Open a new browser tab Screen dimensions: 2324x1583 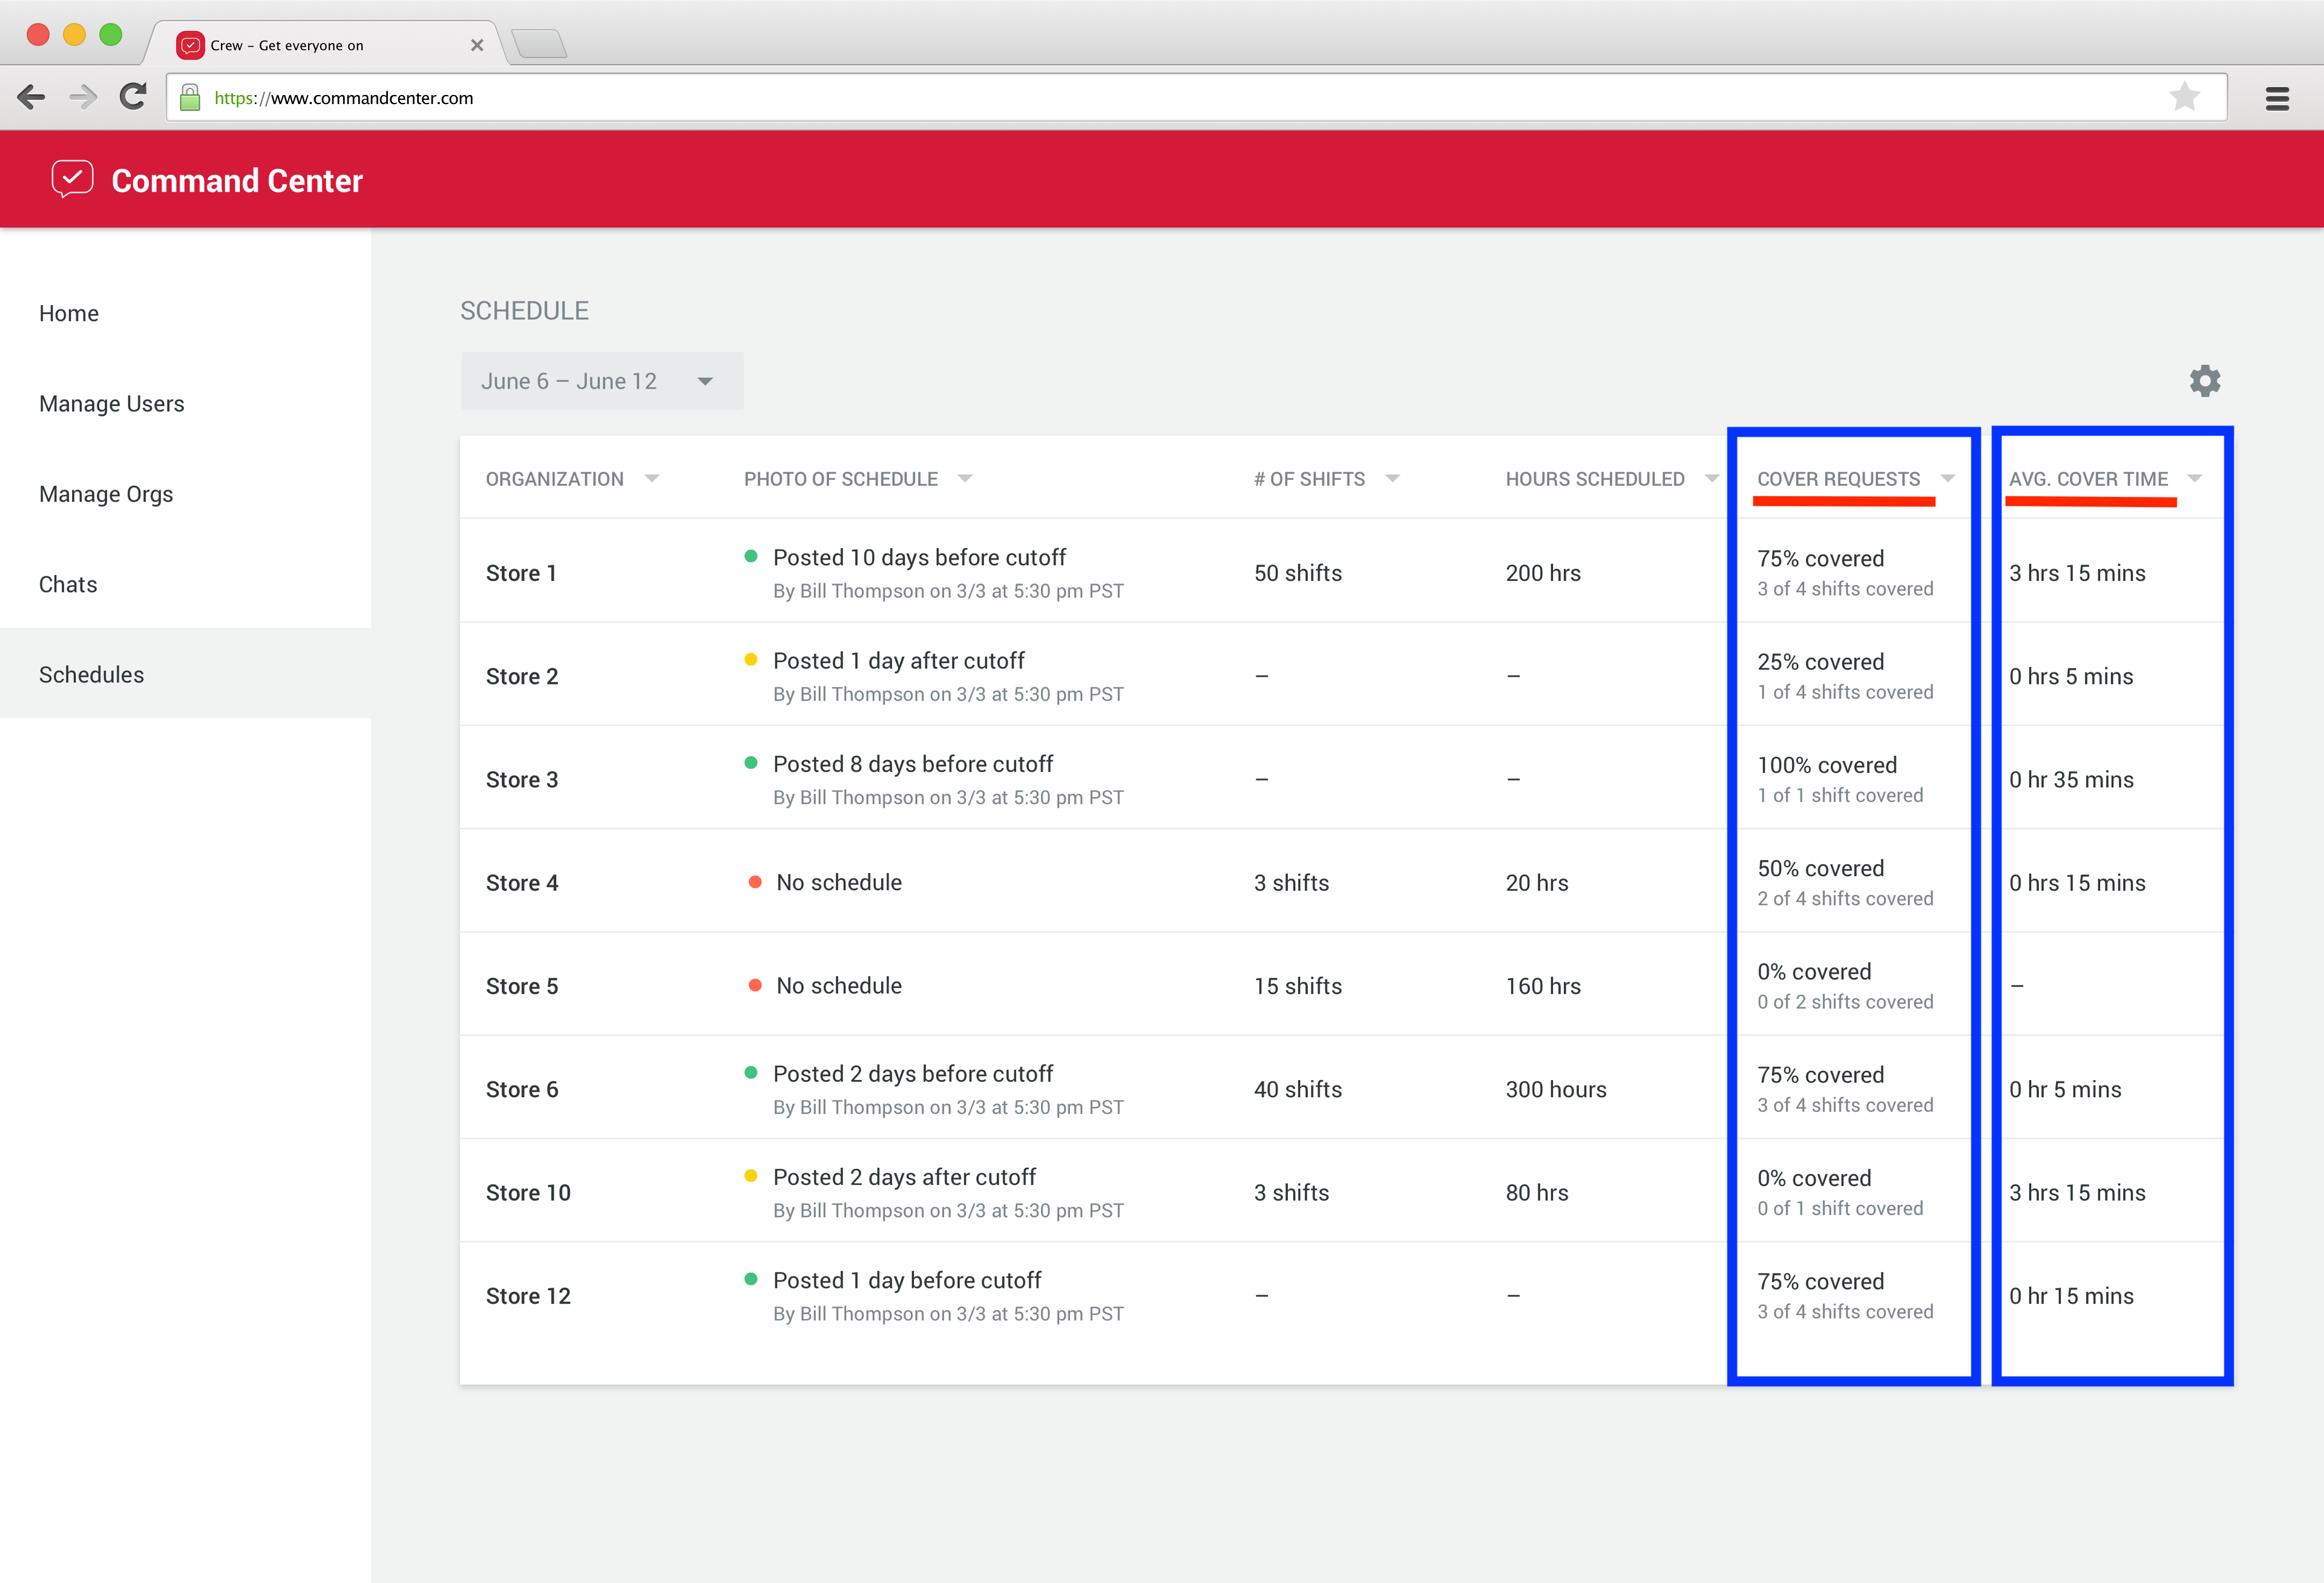539,43
